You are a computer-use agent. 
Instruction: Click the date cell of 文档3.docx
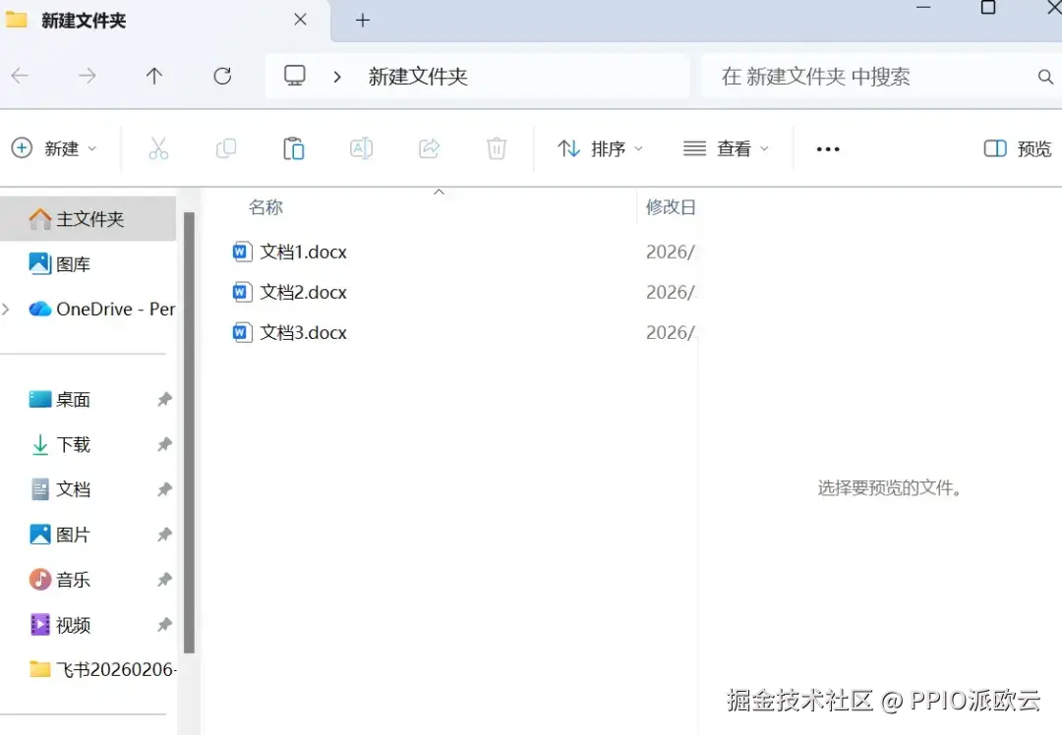coord(671,332)
